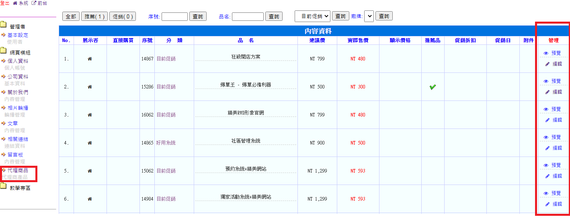Click 查詢 next to the 品名 field
Image resolution: width=570 pixels, height=221 pixels.
(x=274, y=16)
